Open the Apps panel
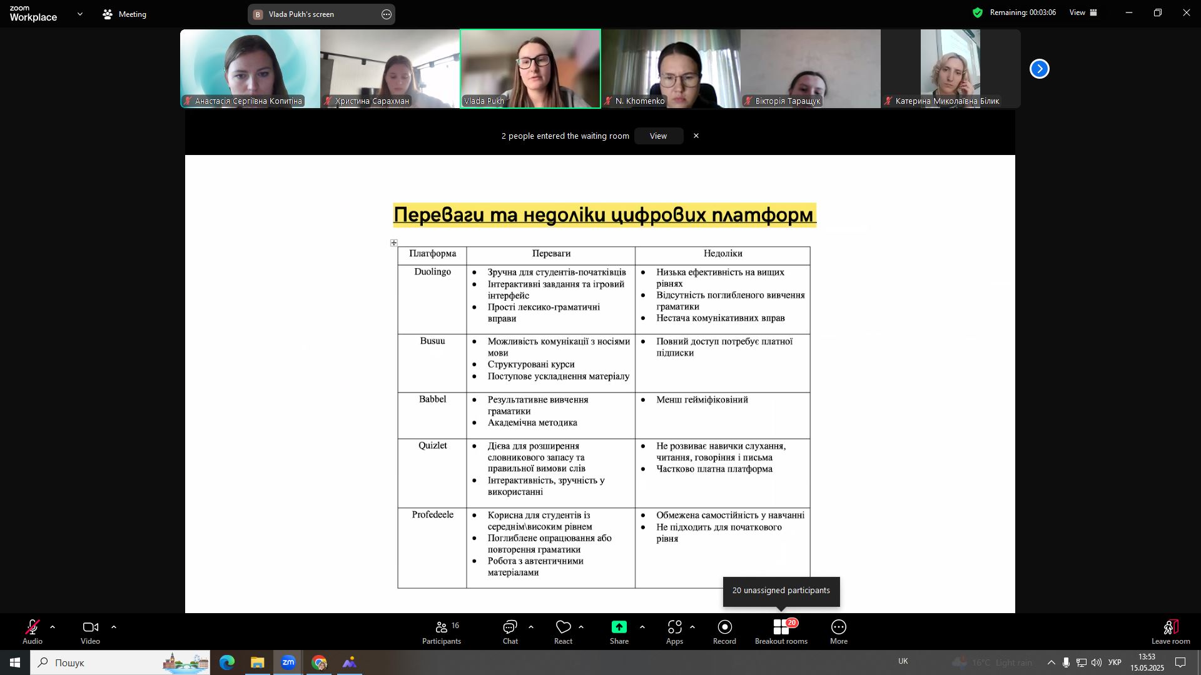The height and width of the screenshot is (675, 1201). pos(674,631)
